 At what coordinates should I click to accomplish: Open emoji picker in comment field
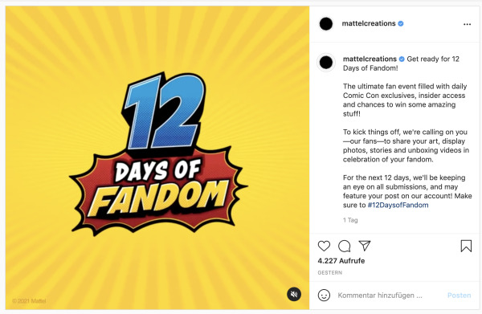pos(324,296)
